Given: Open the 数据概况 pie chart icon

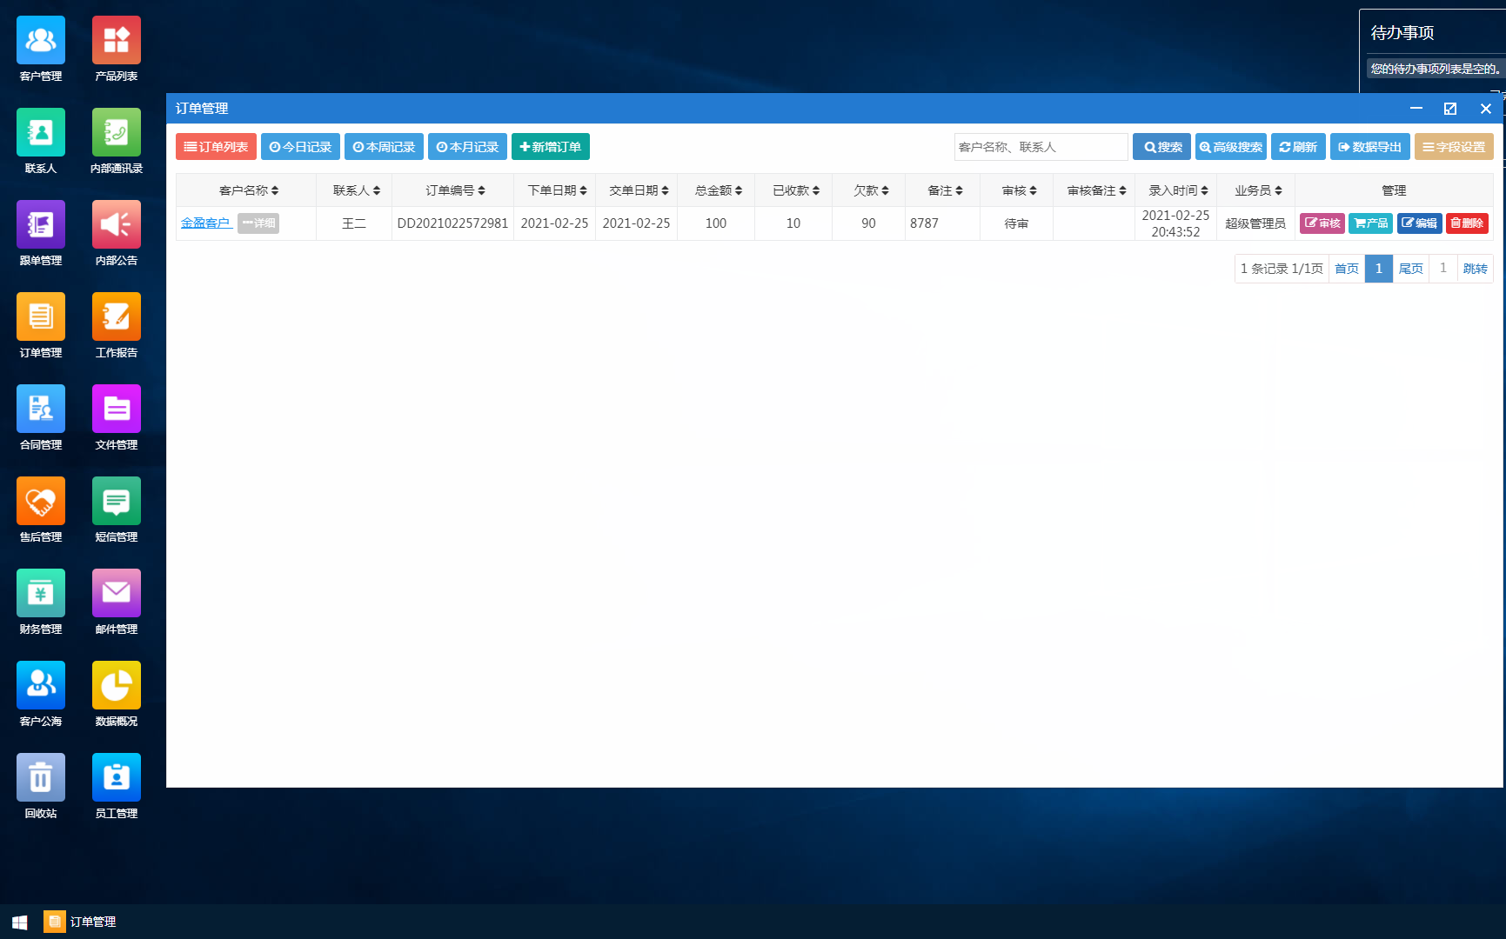Looking at the screenshot, I should pos(117,686).
